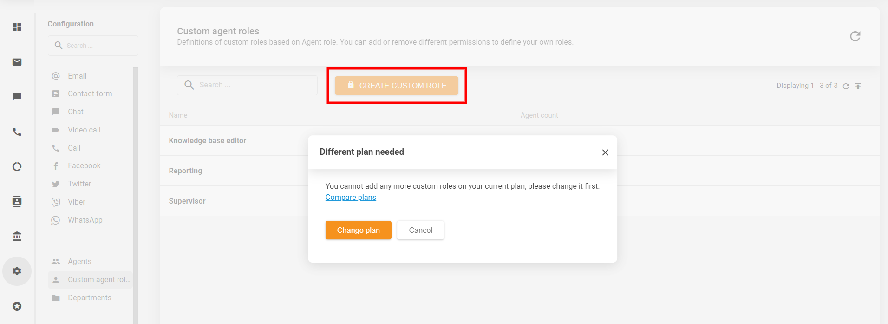Open the Chats speech bubble icon in left rail
This screenshot has height=324, width=888.
pyautogui.click(x=17, y=97)
